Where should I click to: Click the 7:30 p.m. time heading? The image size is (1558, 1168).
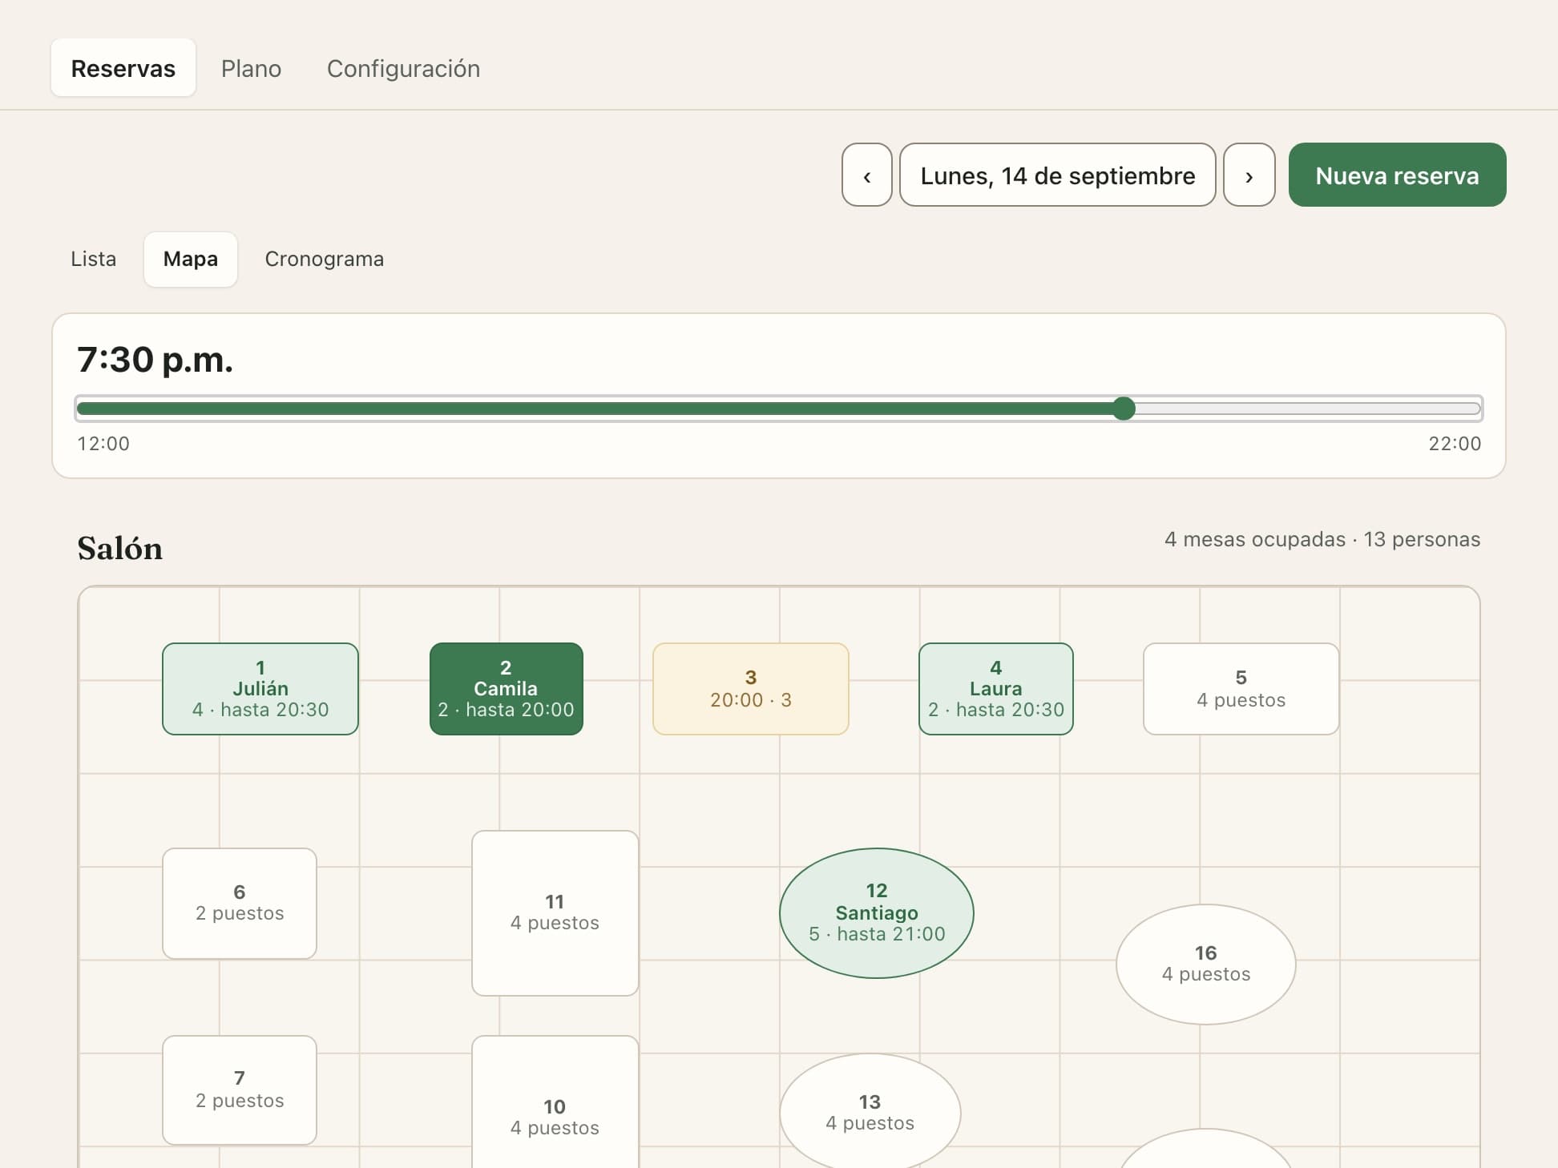[155, 360]
